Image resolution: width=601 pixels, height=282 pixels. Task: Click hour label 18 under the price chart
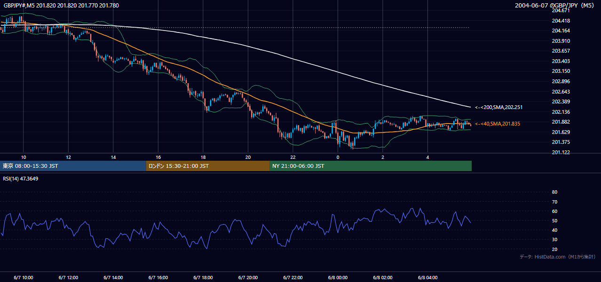[203, 157]
